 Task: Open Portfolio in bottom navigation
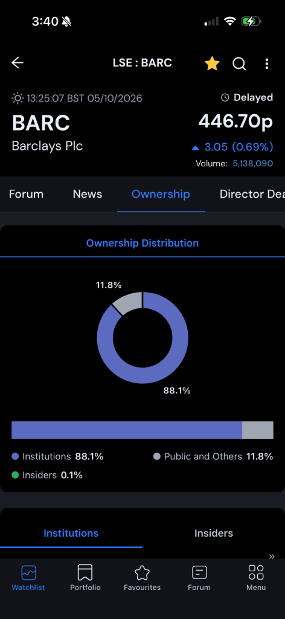[85, 577]
